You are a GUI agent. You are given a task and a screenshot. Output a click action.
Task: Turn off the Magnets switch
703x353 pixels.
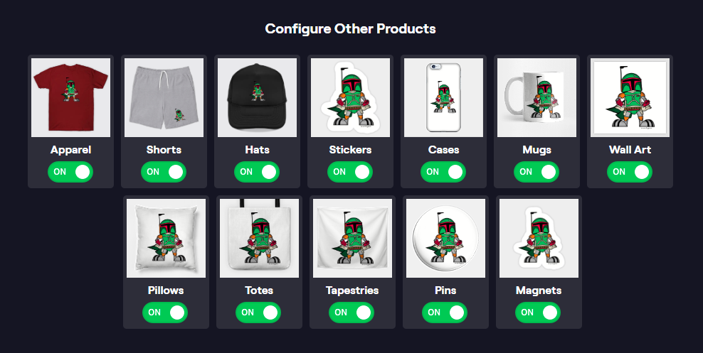pyautogui.click(x=538, y=313)
